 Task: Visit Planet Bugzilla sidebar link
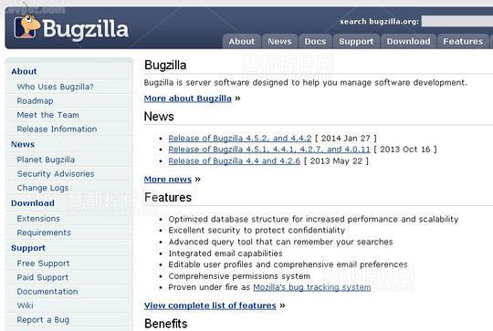46,160
